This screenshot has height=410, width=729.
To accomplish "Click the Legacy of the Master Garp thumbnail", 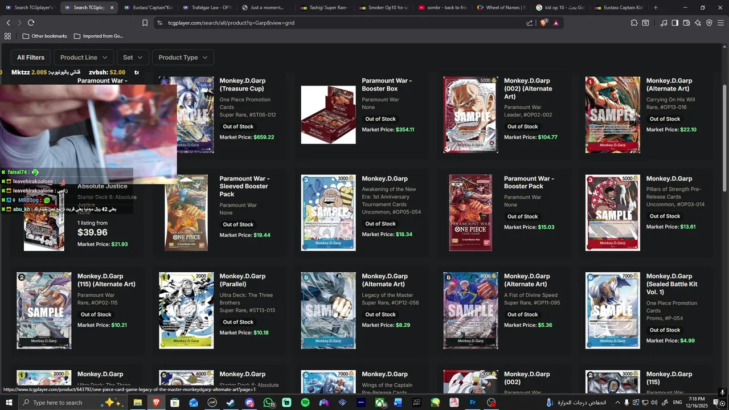I will (x=329, y=310).
